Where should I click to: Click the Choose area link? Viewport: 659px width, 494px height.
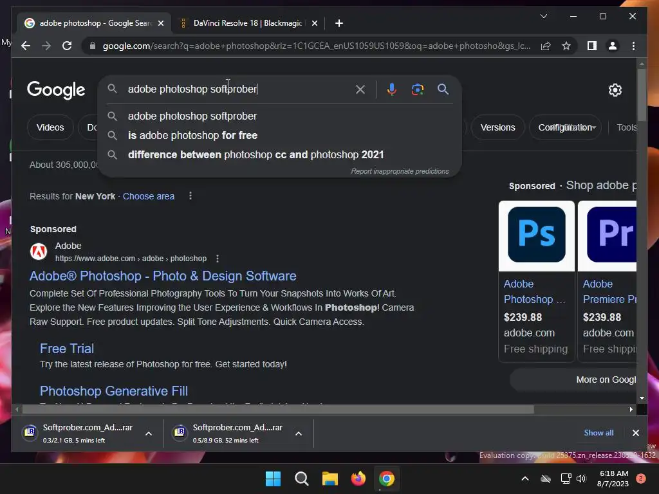coord(149,196)
